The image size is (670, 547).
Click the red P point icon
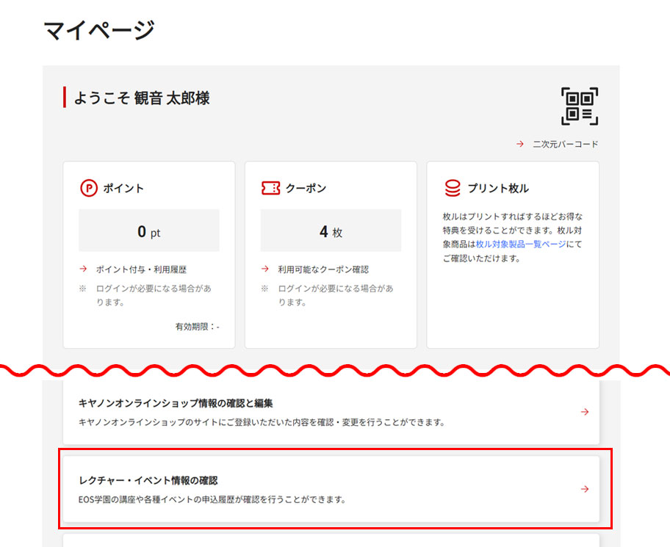coord(88,189)
